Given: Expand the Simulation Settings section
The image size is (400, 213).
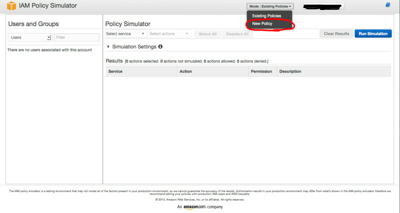Looking at the screenshot, I should click(108, 46).
